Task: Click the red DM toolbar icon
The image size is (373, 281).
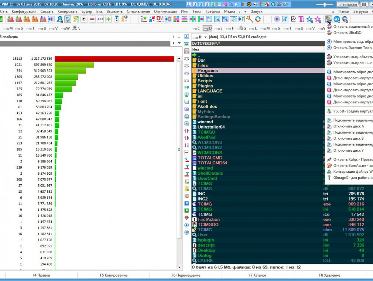Action: click(160, 19)
